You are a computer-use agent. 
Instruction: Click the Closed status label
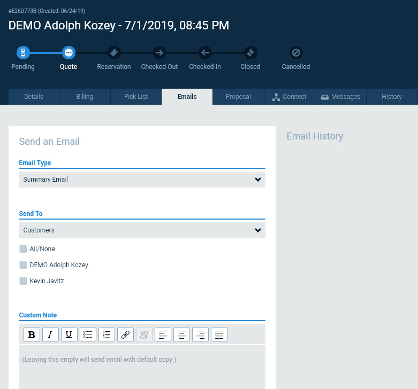click(x=250, y=66)
